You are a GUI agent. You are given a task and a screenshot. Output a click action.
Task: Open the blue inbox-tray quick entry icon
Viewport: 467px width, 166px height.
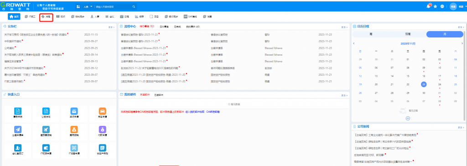coord(74,111)
